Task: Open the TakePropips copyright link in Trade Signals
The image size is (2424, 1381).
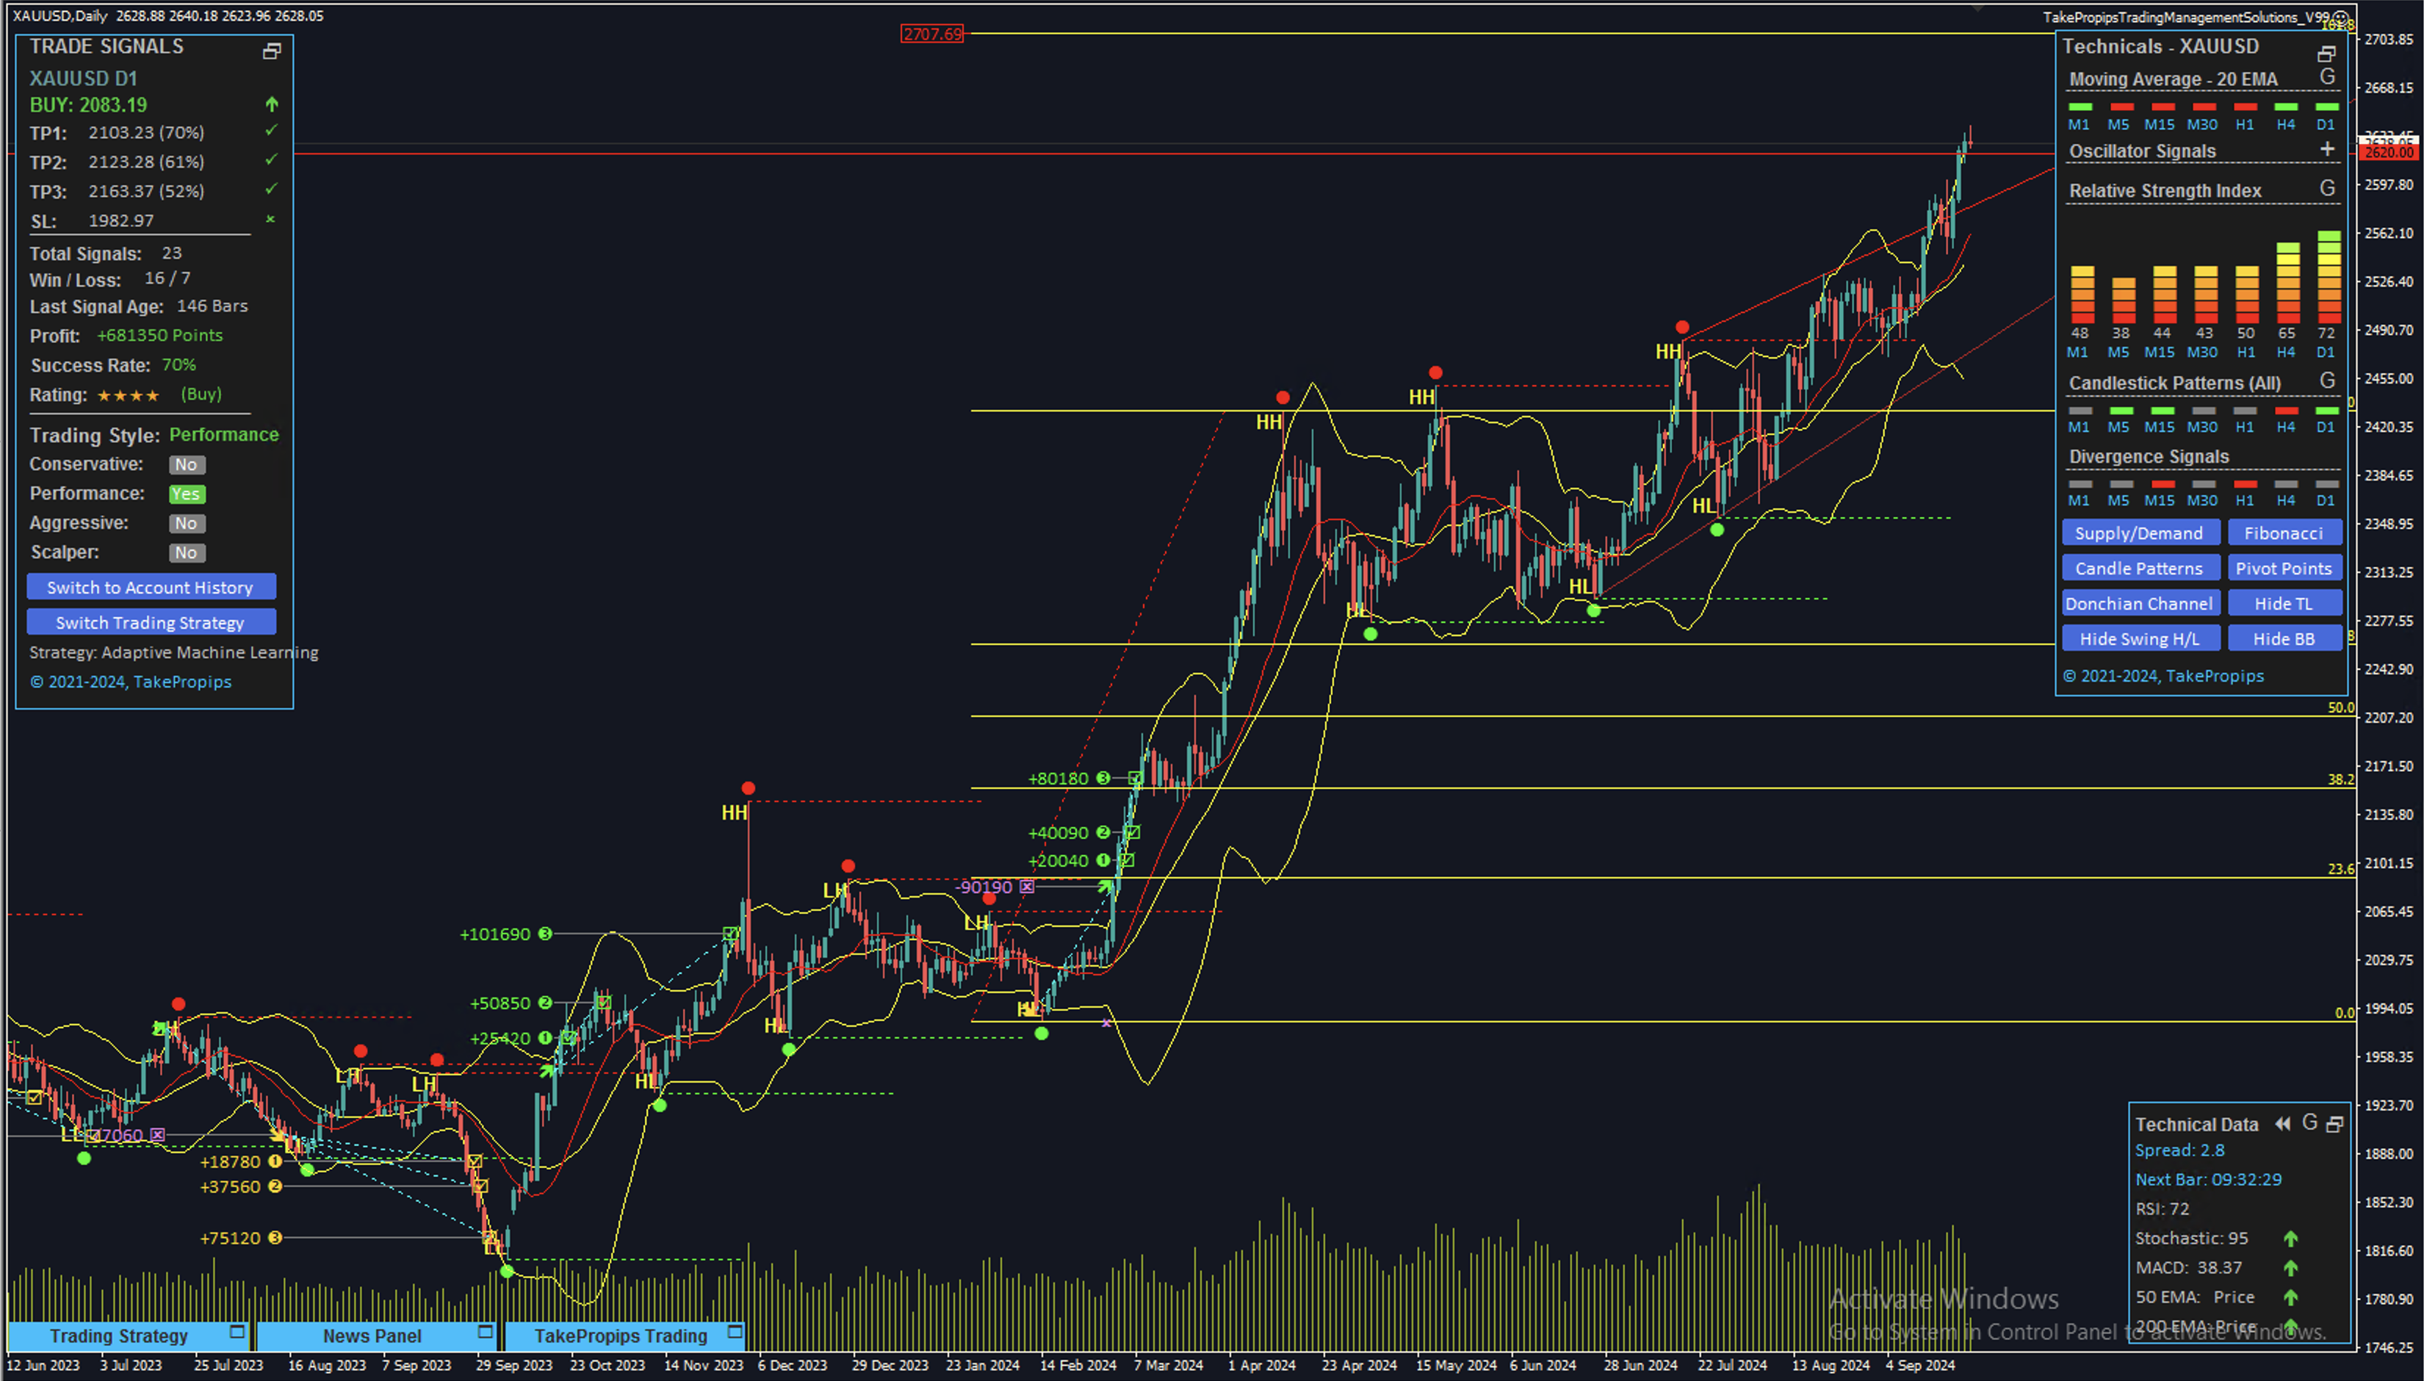Action: 131,682
